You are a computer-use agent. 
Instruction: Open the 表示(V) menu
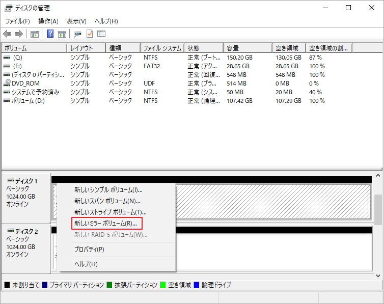[77, 21]
